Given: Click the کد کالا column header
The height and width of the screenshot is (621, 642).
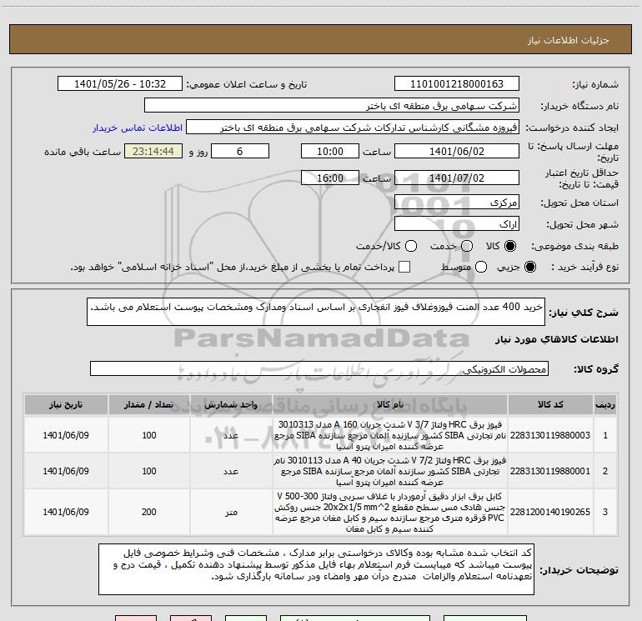Looking at the screenshot, I should [x=550, y=405].
